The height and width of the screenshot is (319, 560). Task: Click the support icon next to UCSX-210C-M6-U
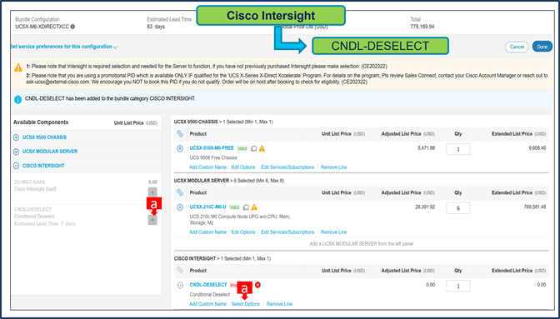click(246, 207)
